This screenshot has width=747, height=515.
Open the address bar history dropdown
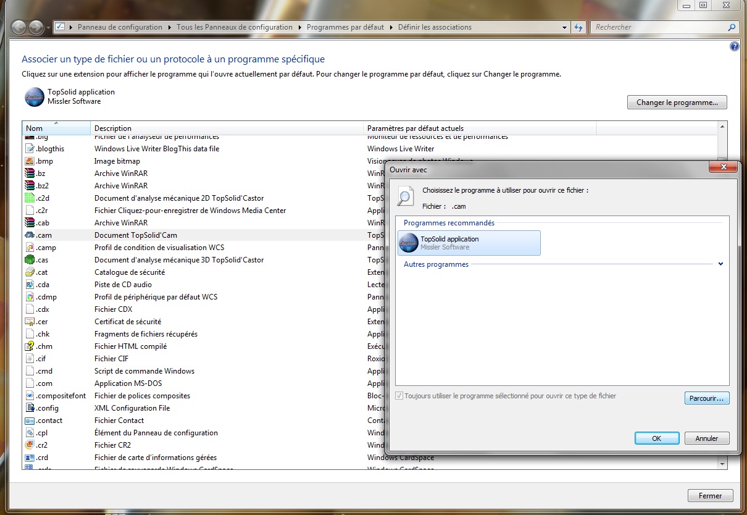(x=565, y=27)
